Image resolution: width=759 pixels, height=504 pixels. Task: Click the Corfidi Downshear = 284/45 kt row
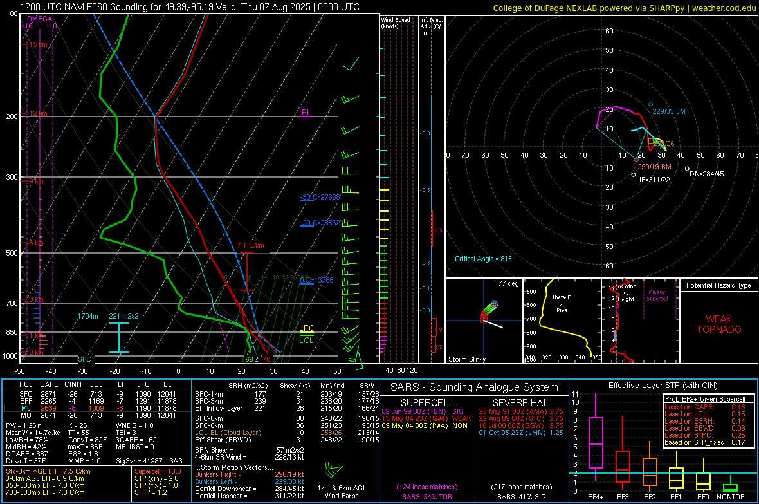pyautogui.click(x=250, y=489)
